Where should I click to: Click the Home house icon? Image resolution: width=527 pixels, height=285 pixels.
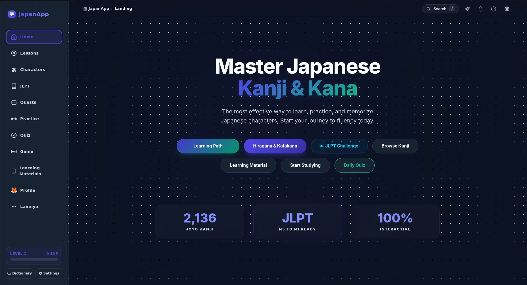(x=14, y=37)
